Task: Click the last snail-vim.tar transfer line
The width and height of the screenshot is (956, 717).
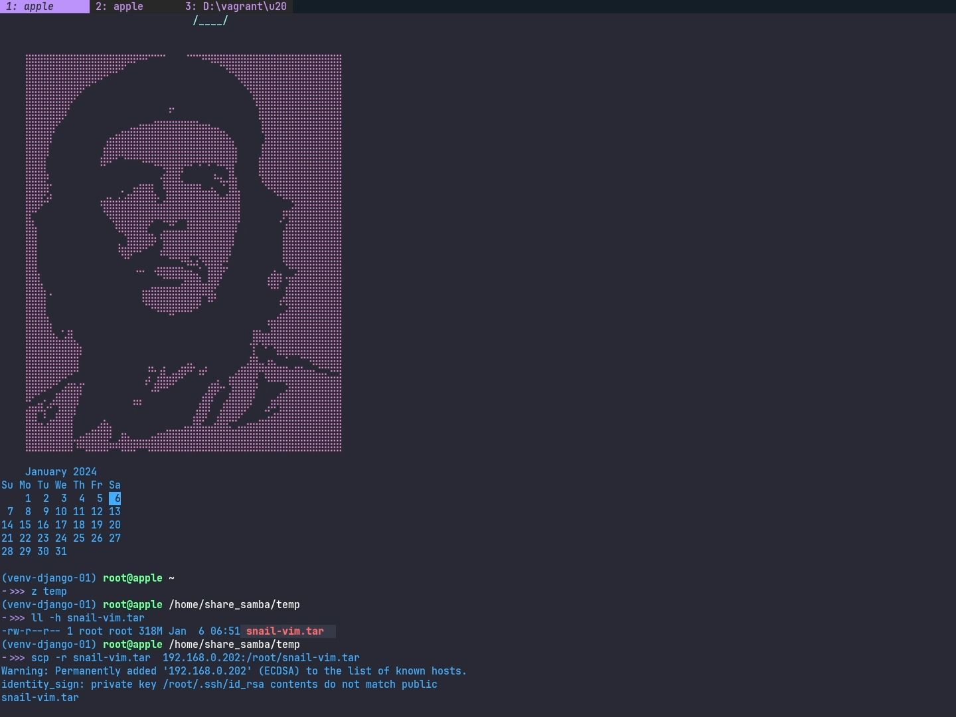Action: (x=40, y=698)
